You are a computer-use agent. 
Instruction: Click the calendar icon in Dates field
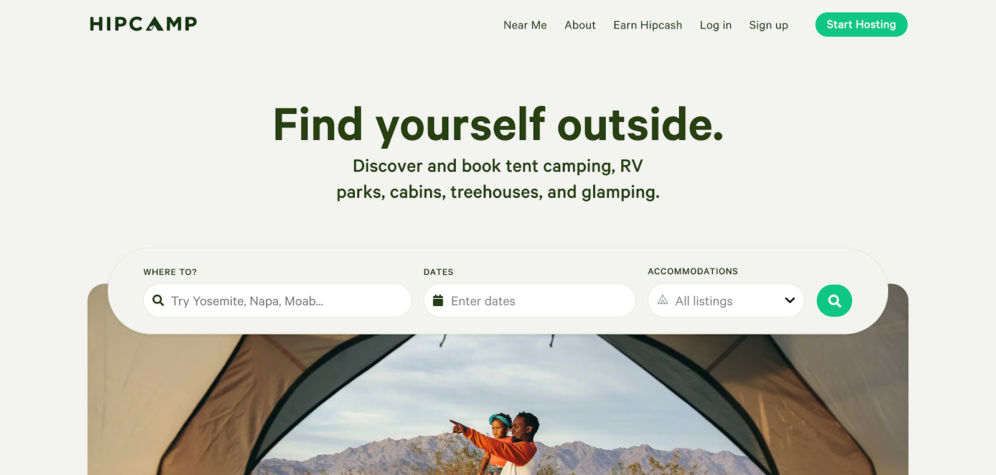coord(438,300)
